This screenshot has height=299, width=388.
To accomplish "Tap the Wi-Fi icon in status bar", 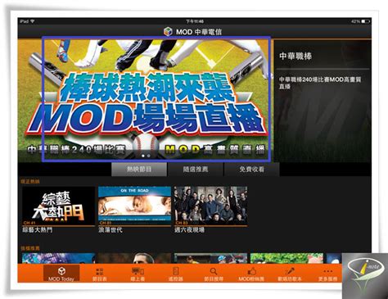I will coord(33,21).
